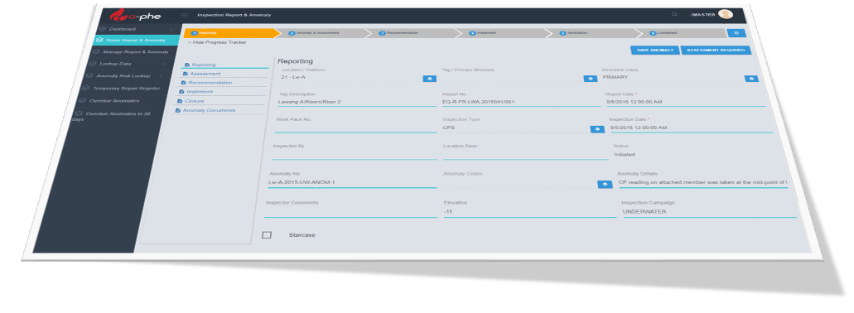Open the Recommendation section link
This screenshot has width=854, height=313.
click(210, 83)
